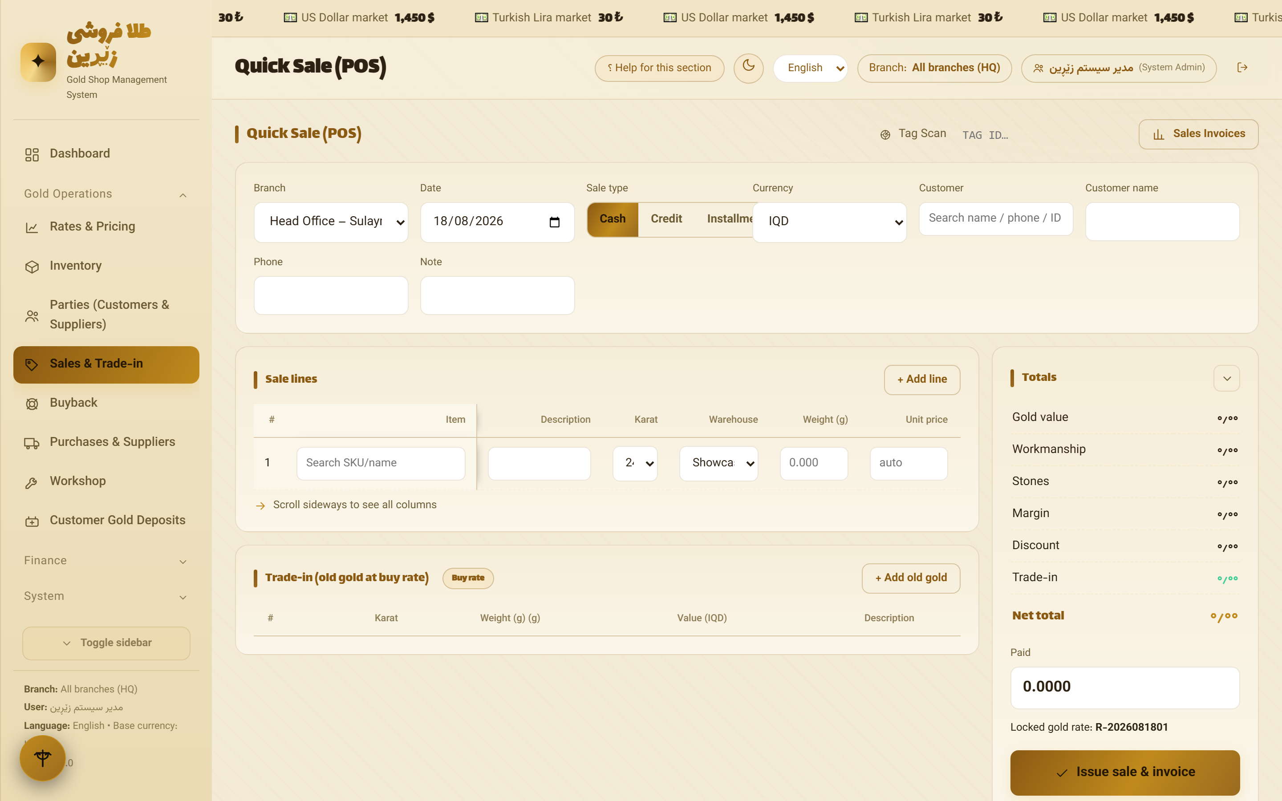The image size is (1282, 801).
Task: Go to Inventory in sidebar
Action: (x=106, y=267)
